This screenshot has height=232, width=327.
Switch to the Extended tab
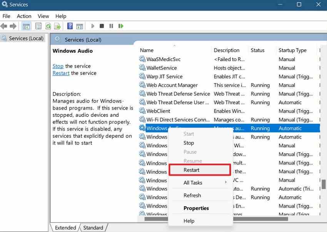pyautogui.click(x=65, y=228)
